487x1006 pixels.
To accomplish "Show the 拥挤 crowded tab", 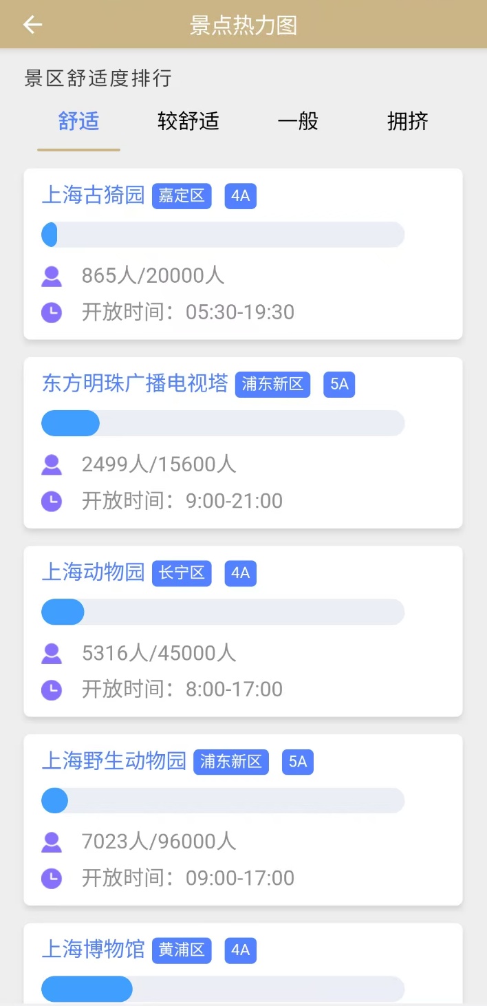I will point(407,122).
